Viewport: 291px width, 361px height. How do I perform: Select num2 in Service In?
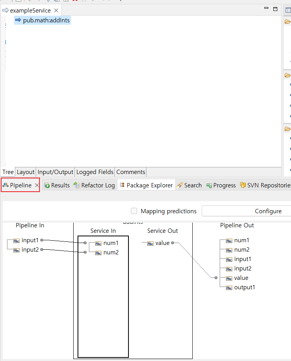click(x=111, y=252)
